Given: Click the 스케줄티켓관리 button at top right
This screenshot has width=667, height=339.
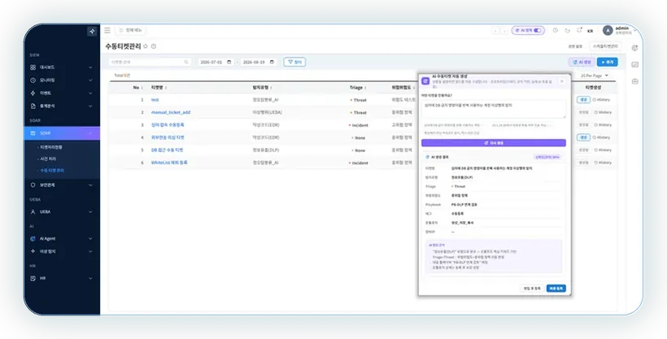Looking at the screenshot, I should pos(606,46).
